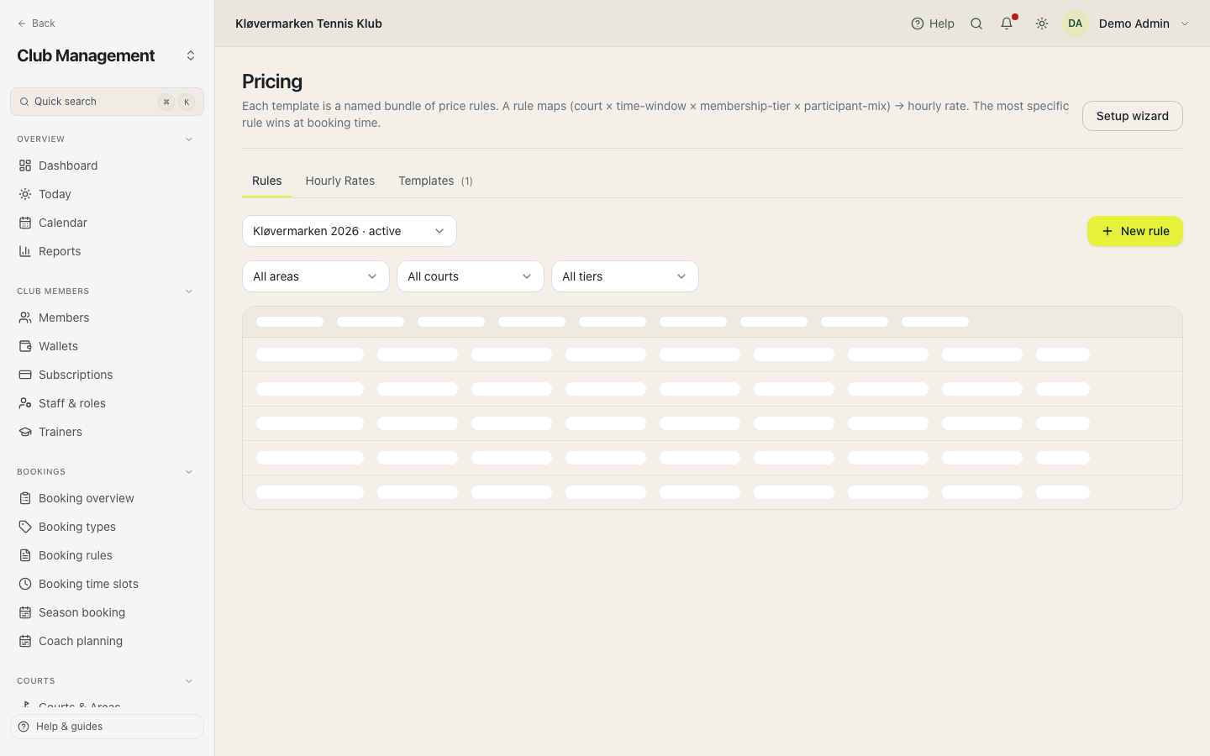
Task: Click the notifications bell icon
Action: (x=1007, y=24)
